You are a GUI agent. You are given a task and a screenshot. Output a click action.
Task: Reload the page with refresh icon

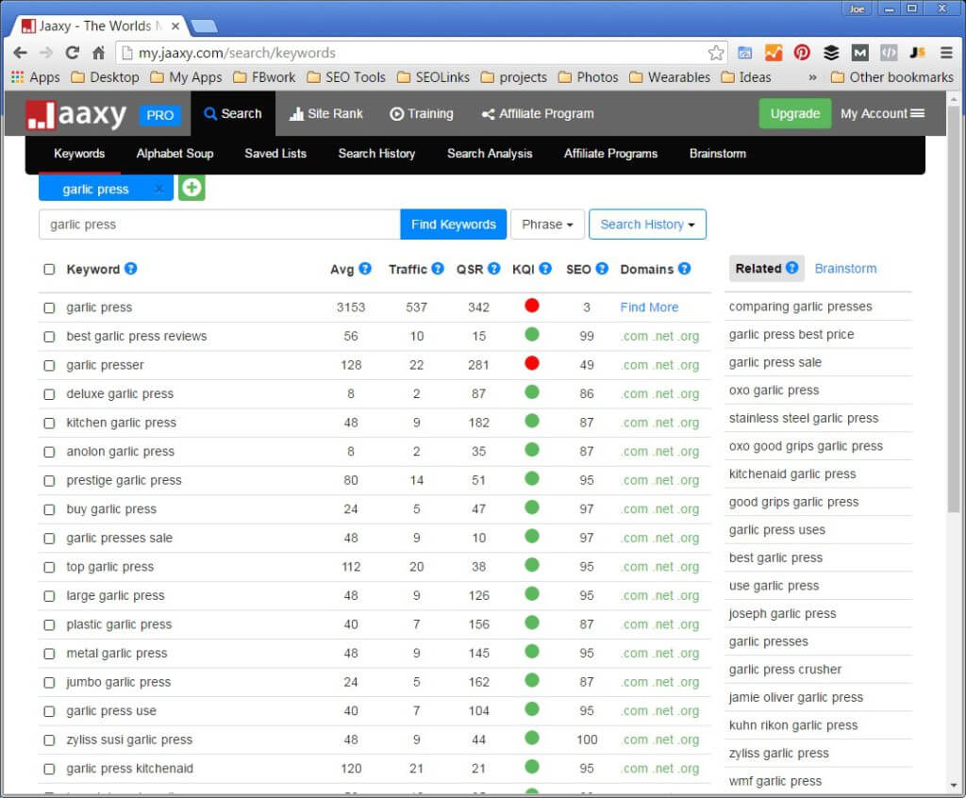coord(73,53)
